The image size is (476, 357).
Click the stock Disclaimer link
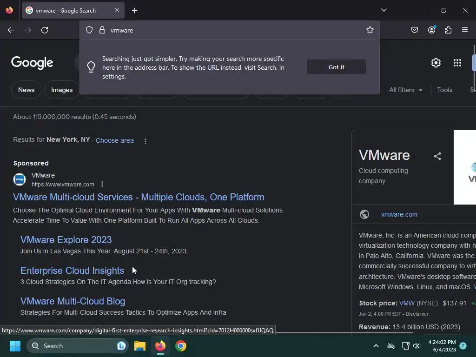tap(417, 314)
